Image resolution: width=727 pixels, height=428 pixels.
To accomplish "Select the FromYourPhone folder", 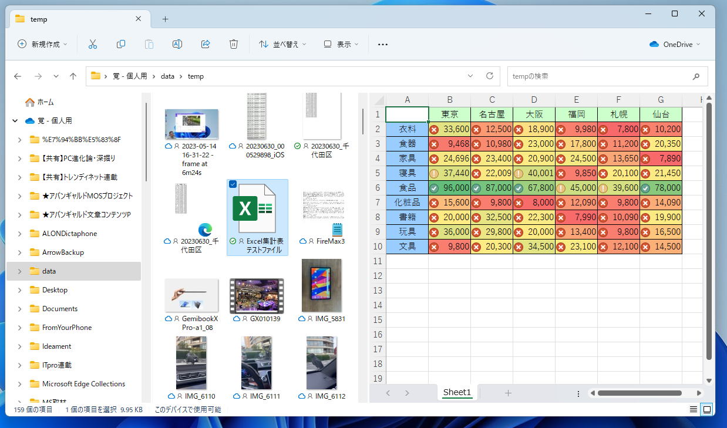I will click(66, 328).
